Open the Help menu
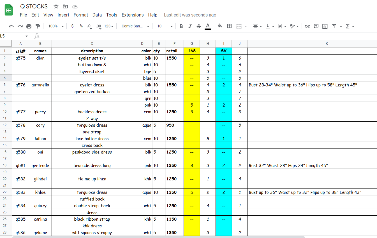This screenshot has height=238, width=377. [153, 15]
